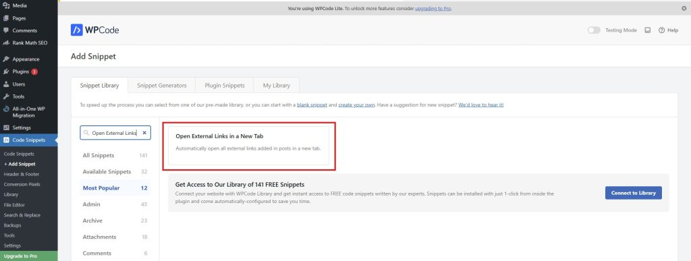Open Search & Replace submenu item
Viewport: 691px width, 261px height.
[x=22, y=215]
